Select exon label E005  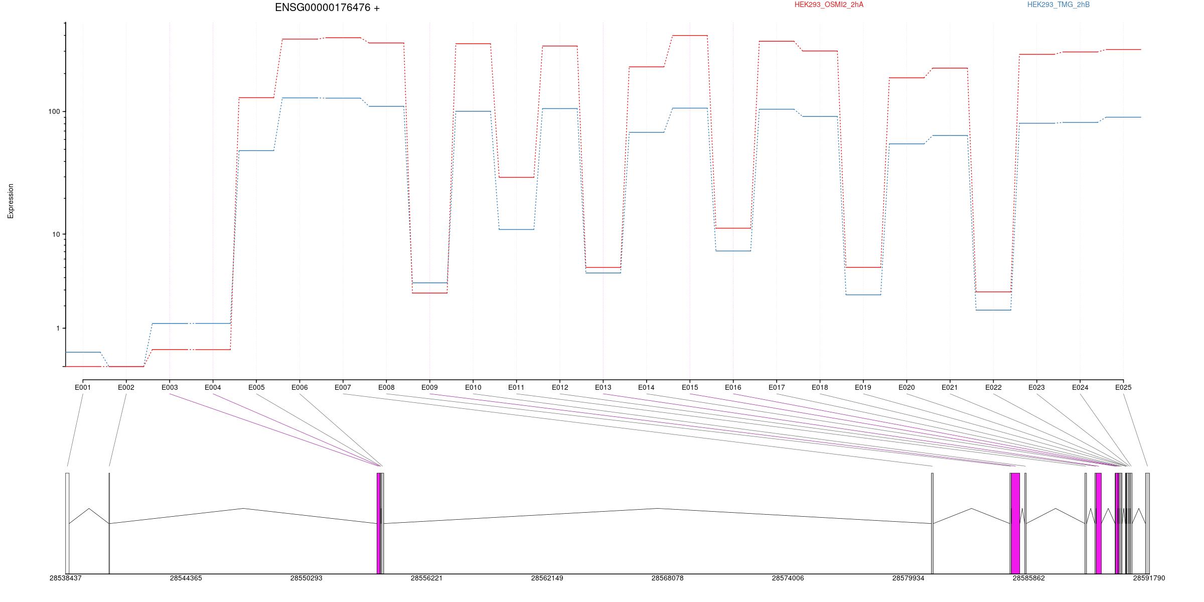pos(256,387)
